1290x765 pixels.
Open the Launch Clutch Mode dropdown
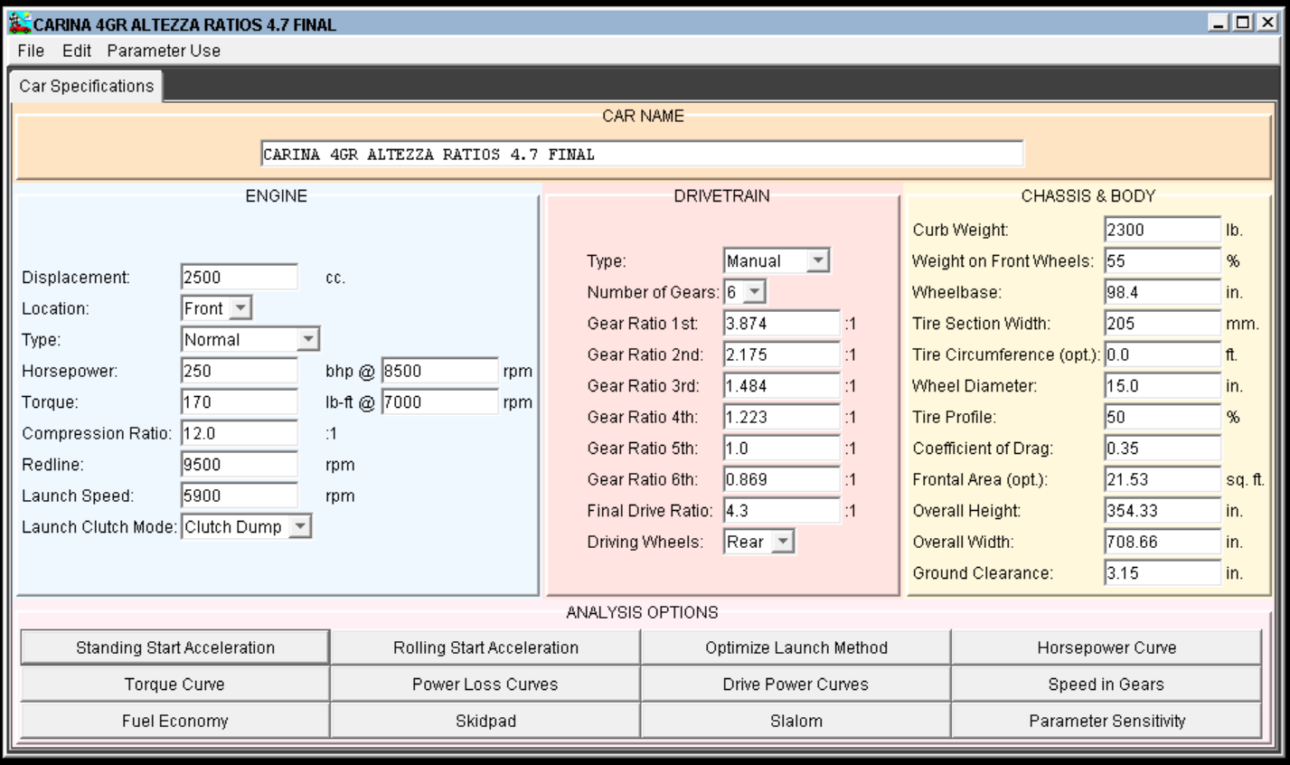247,526
